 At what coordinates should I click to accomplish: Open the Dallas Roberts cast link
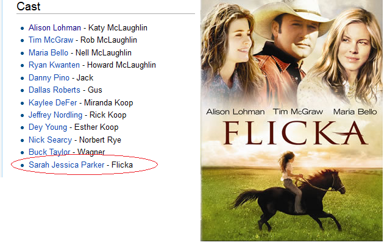point(54,90)
